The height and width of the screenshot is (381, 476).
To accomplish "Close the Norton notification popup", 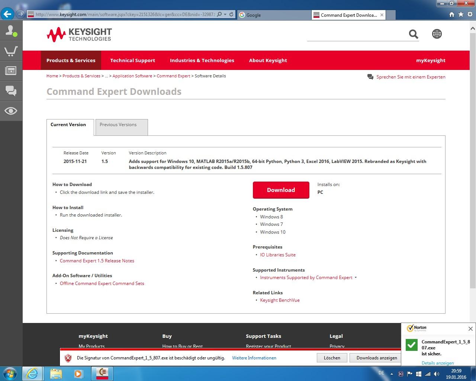I will (x=470, y=329).
